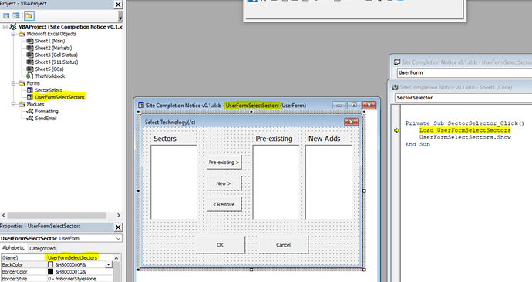Click the SectorSelect form icon

(x=30, y=90)
